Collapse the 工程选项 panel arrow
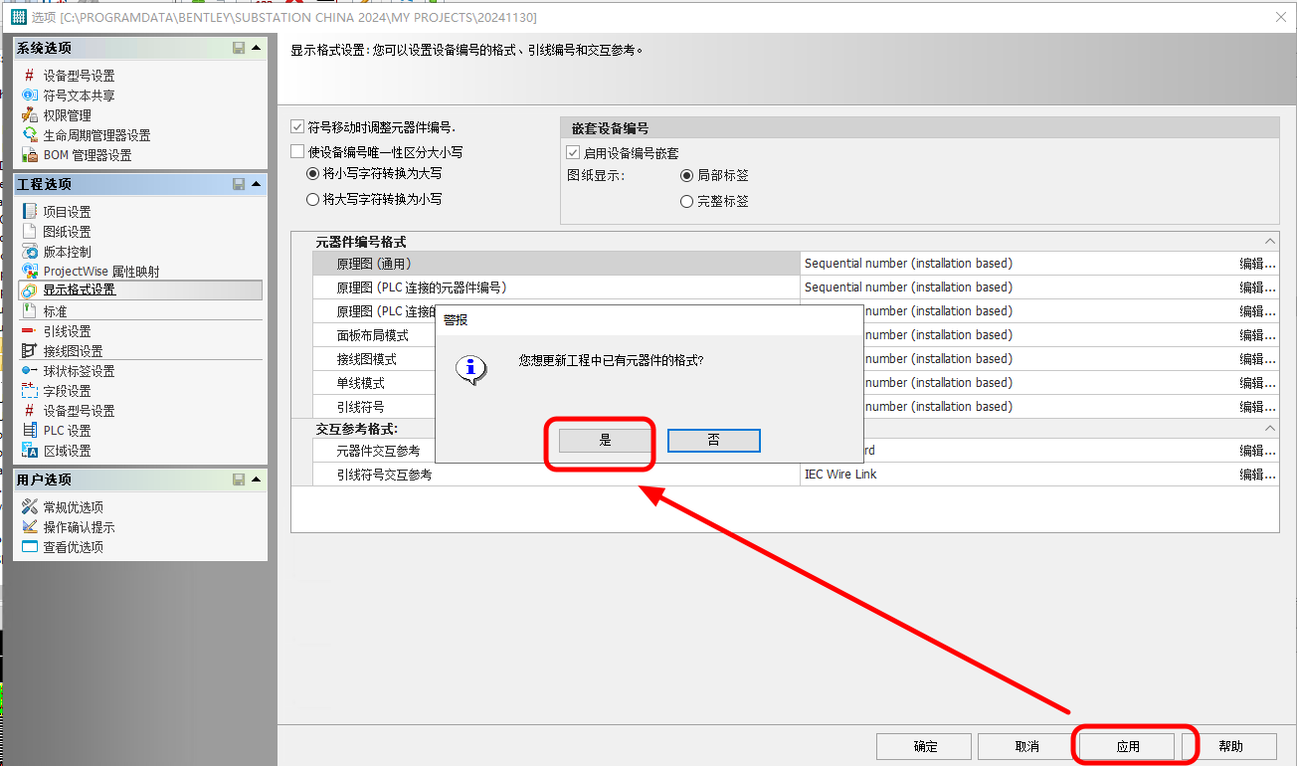 tap(257, 184)
